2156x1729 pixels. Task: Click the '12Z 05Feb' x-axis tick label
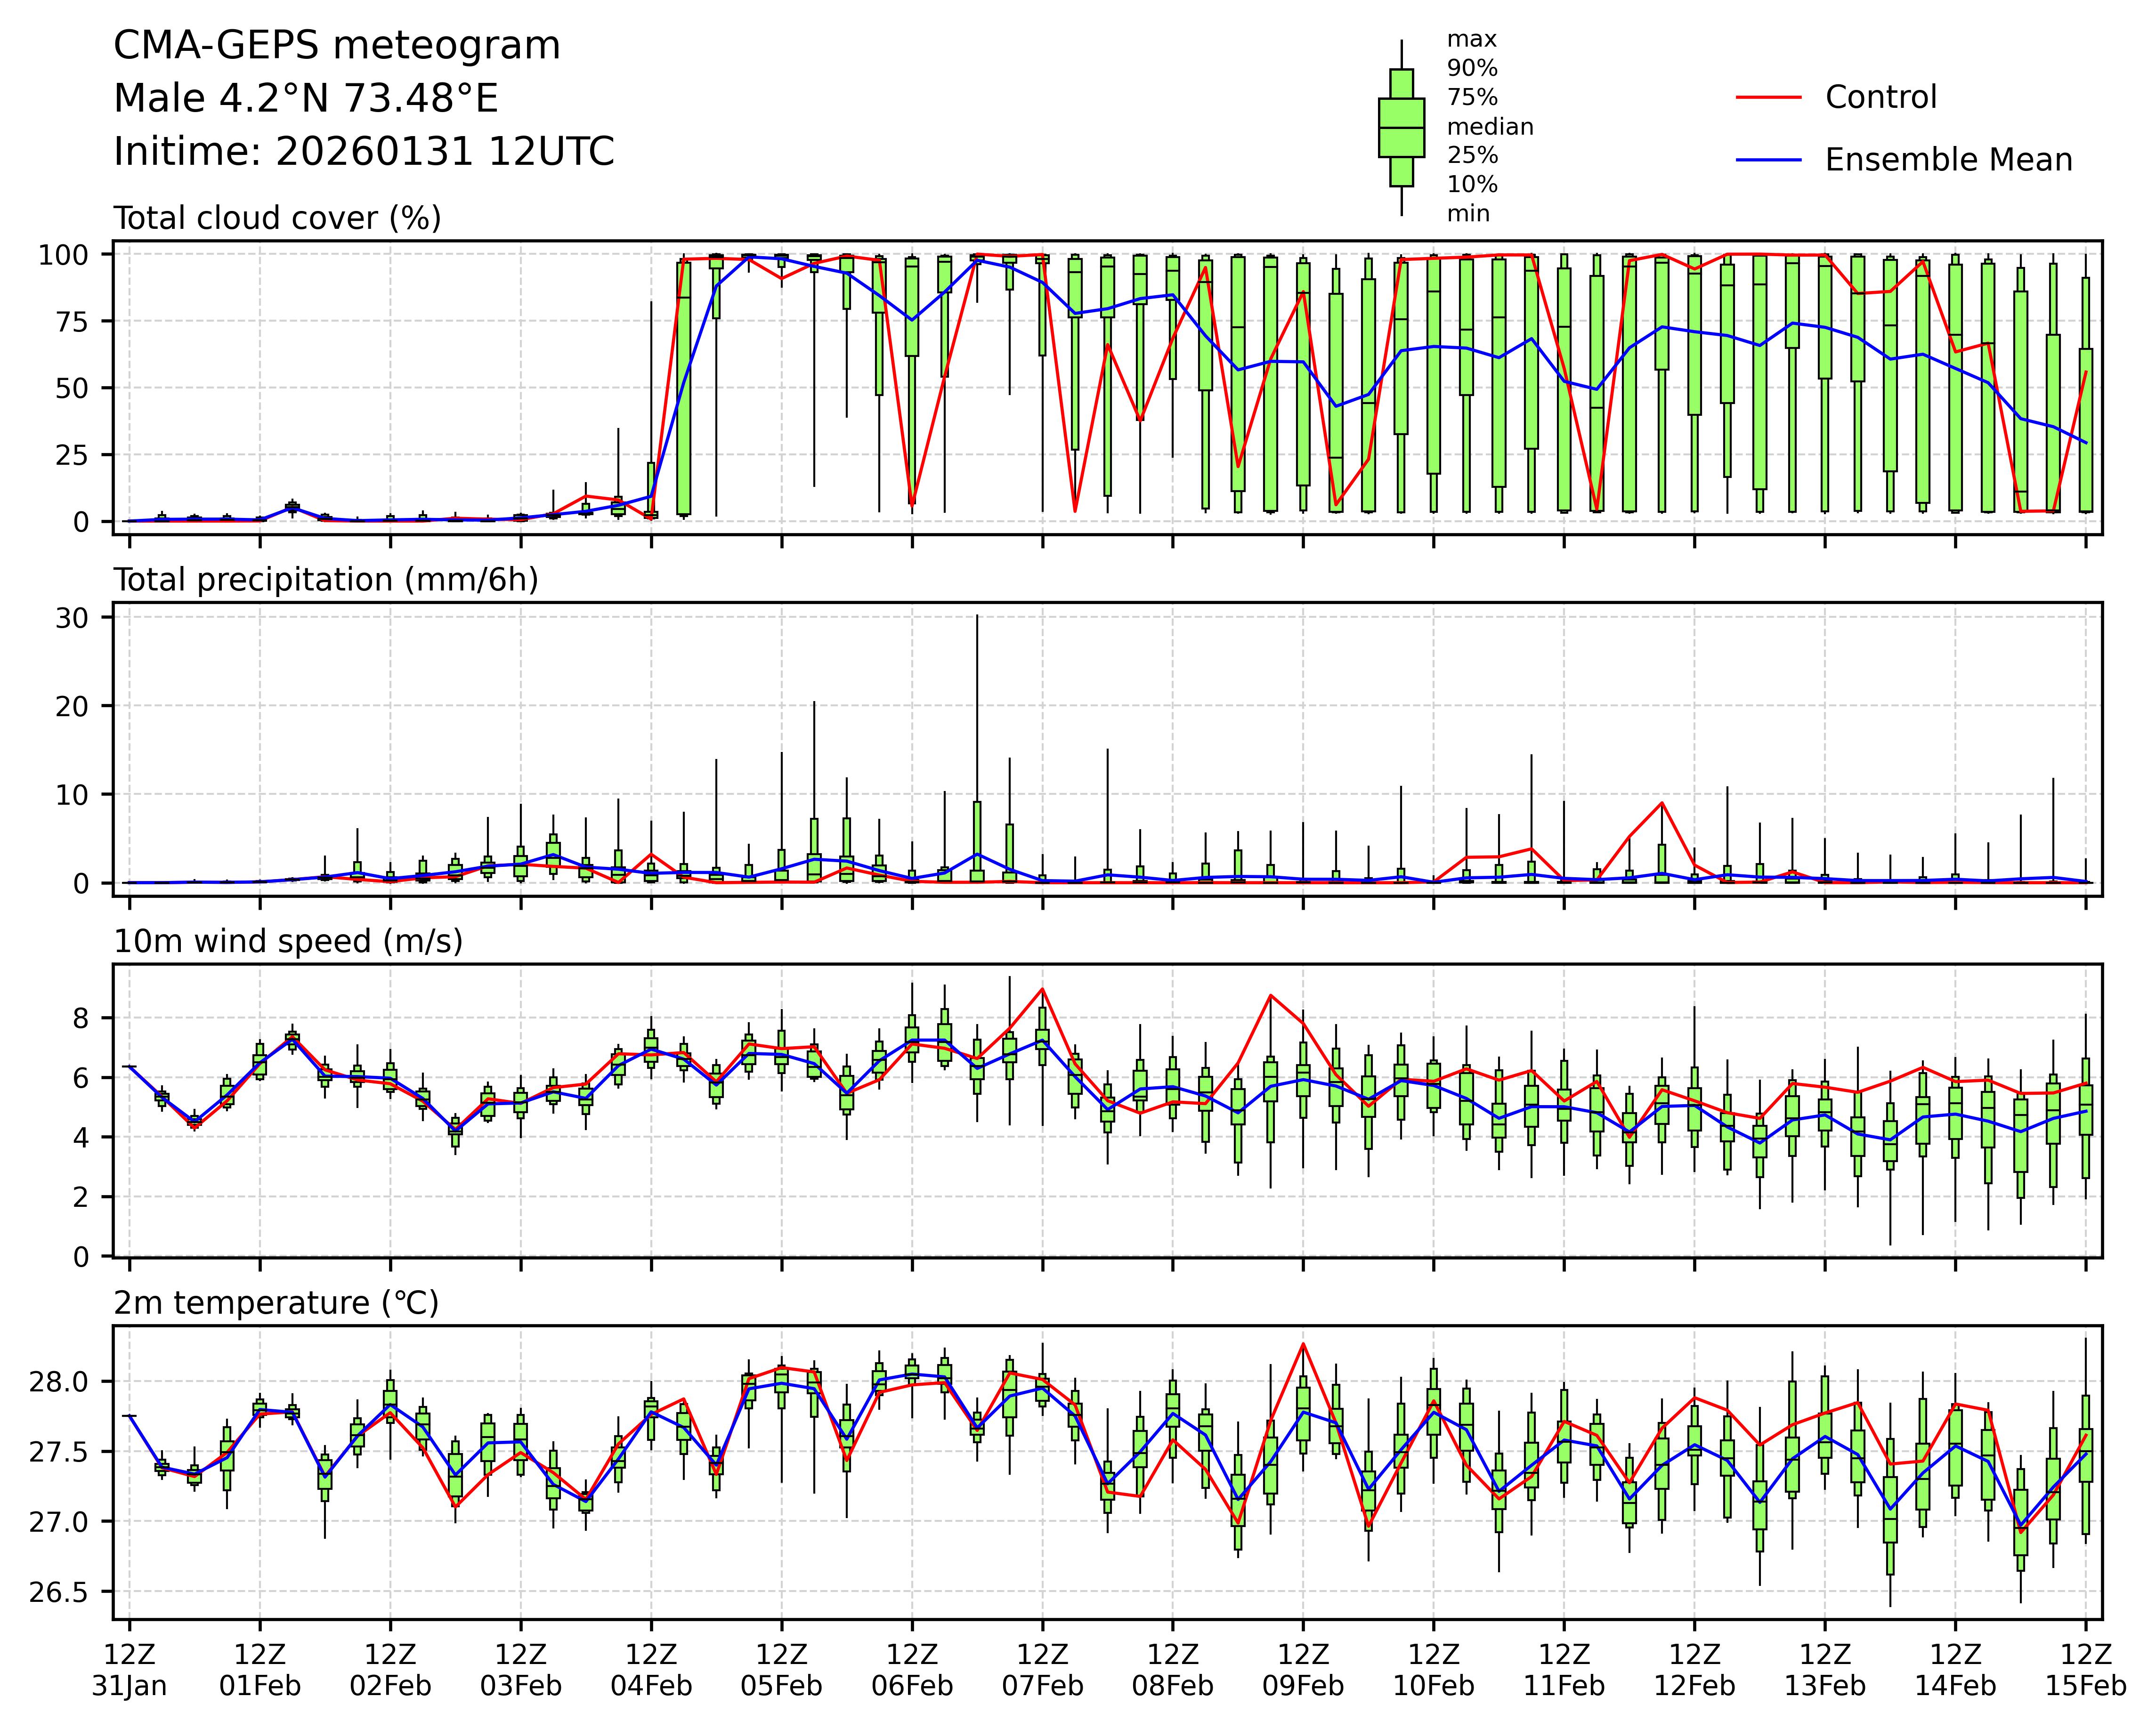pos(781,1670)
